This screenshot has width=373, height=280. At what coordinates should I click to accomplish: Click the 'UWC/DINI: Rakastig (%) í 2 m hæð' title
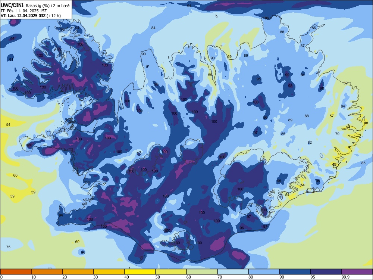35,6
